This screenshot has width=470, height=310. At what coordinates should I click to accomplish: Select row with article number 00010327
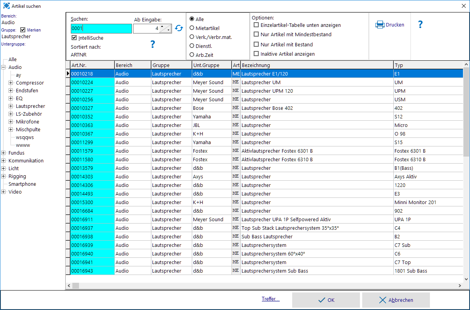tap(264, 108)
